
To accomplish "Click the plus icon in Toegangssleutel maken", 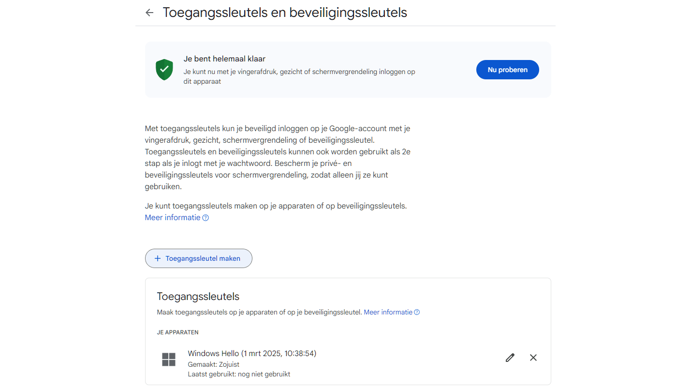I will tap(157, 258).
